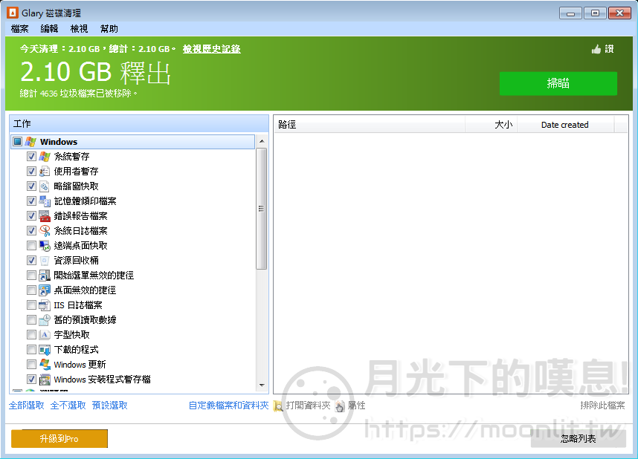The height and width of the screenshot is (459, 638).
Task: Open the 檢視歷史記錄 link
Action: pos(211,49)
